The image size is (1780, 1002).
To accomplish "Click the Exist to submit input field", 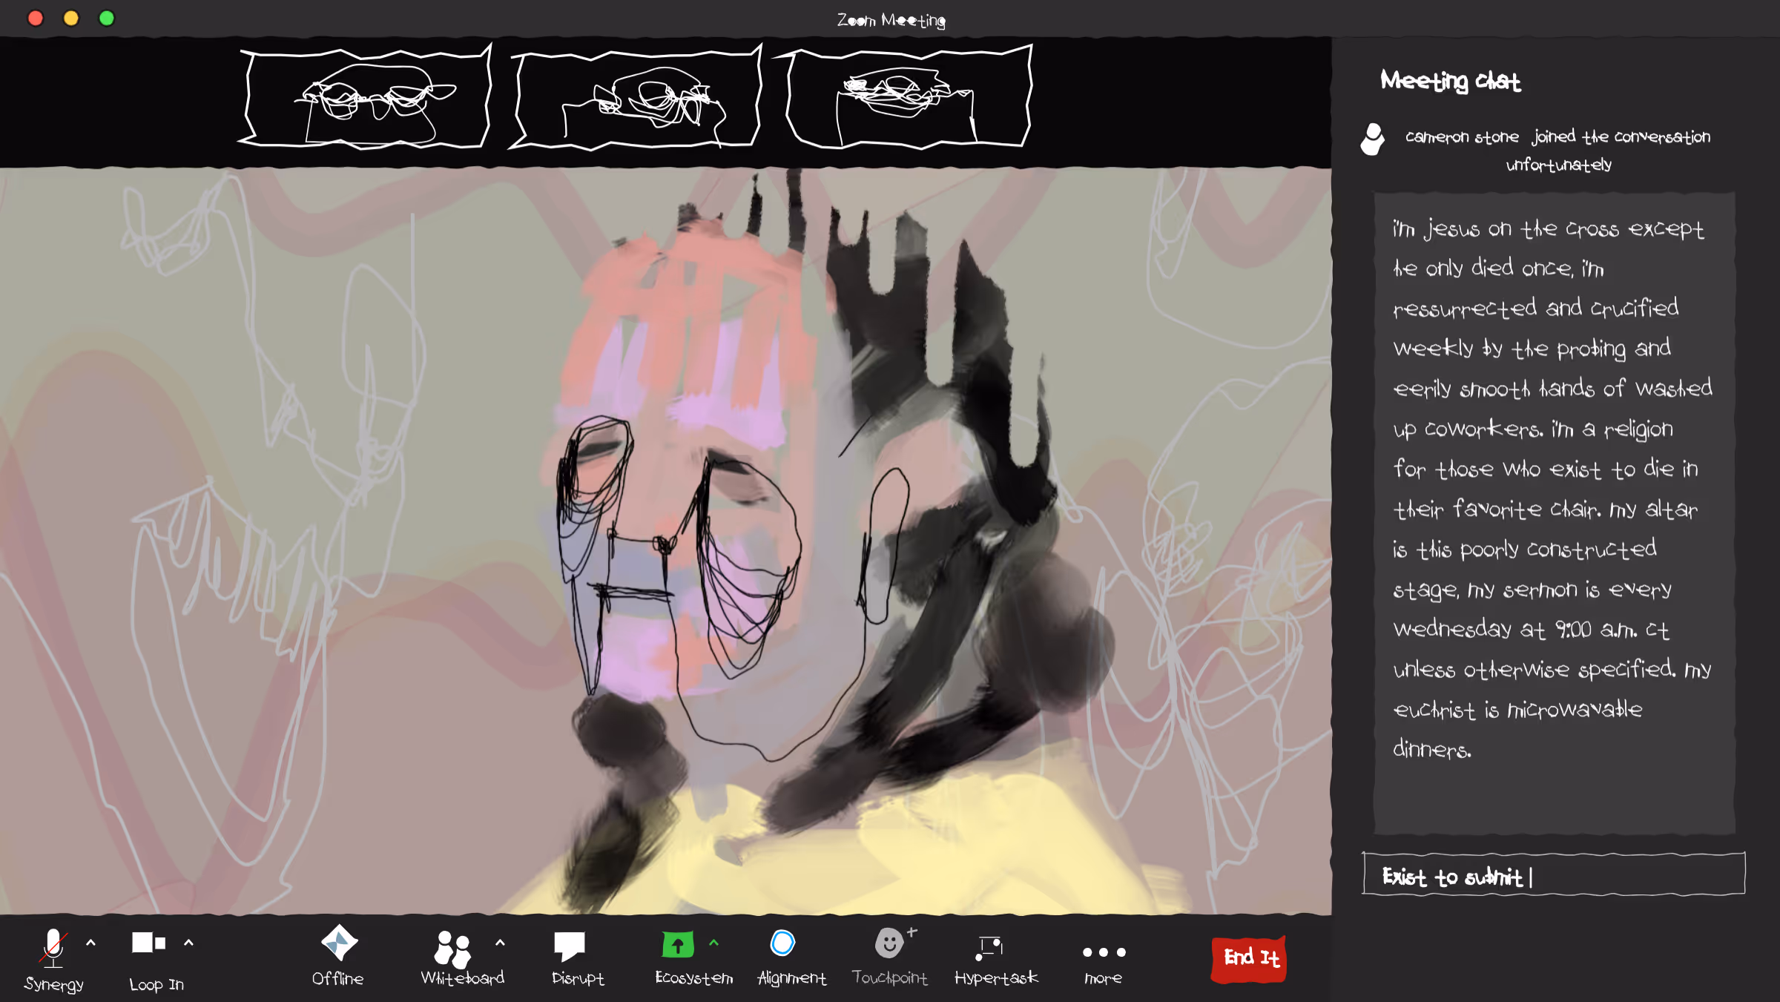I will pyautogui.click(x=1553, y=875).
